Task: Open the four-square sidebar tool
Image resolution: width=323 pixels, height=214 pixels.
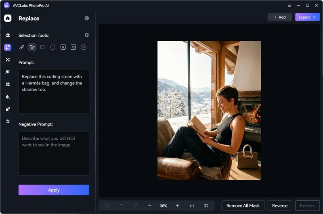Action: coord(8,59)
